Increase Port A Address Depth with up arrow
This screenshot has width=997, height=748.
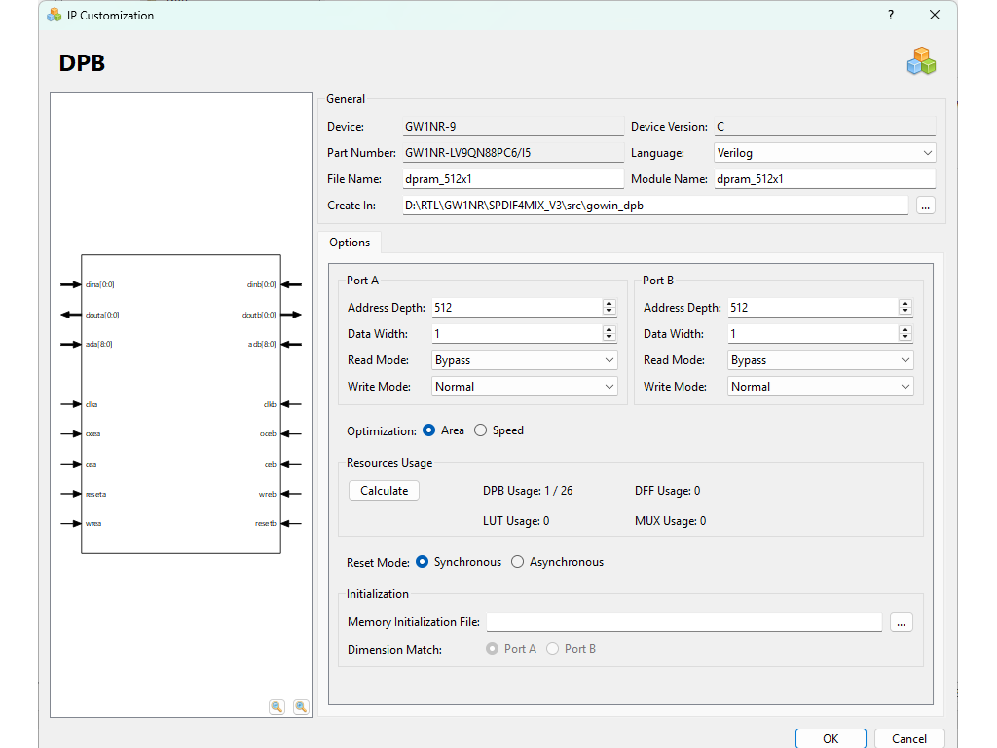click(x=609, y=304)
